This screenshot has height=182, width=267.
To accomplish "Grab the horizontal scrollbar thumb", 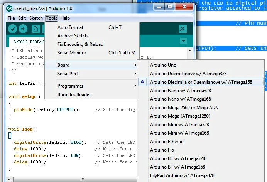I will pyautogui.click(x=76, y=179).
